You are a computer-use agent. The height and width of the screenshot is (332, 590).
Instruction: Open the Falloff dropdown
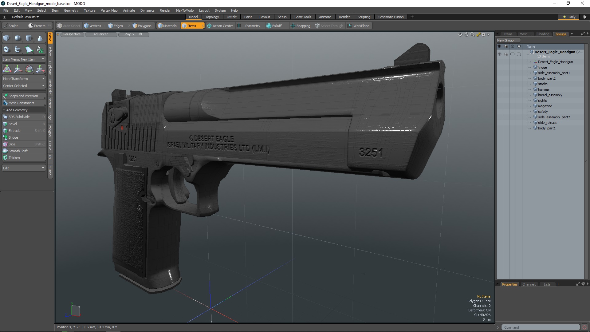(274, 26)
